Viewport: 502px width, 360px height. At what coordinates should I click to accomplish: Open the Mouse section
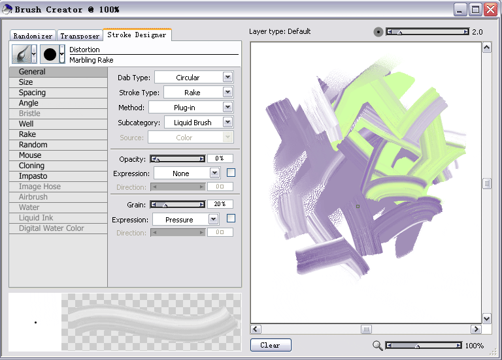pos(58,155)
